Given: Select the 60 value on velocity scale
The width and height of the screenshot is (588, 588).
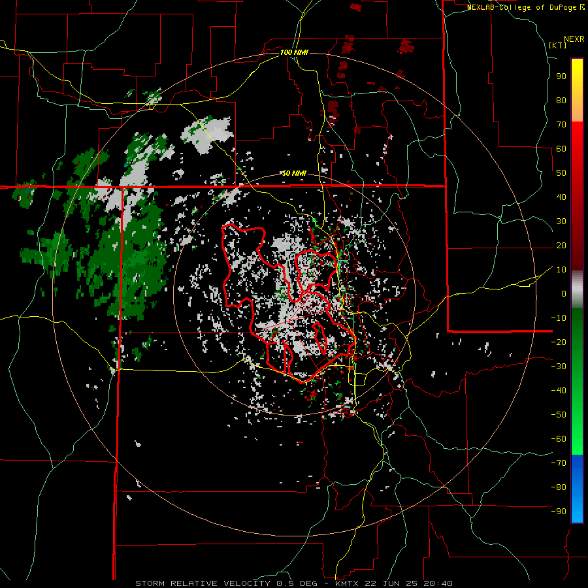Looking at the screenshot, I should [561, 148].
